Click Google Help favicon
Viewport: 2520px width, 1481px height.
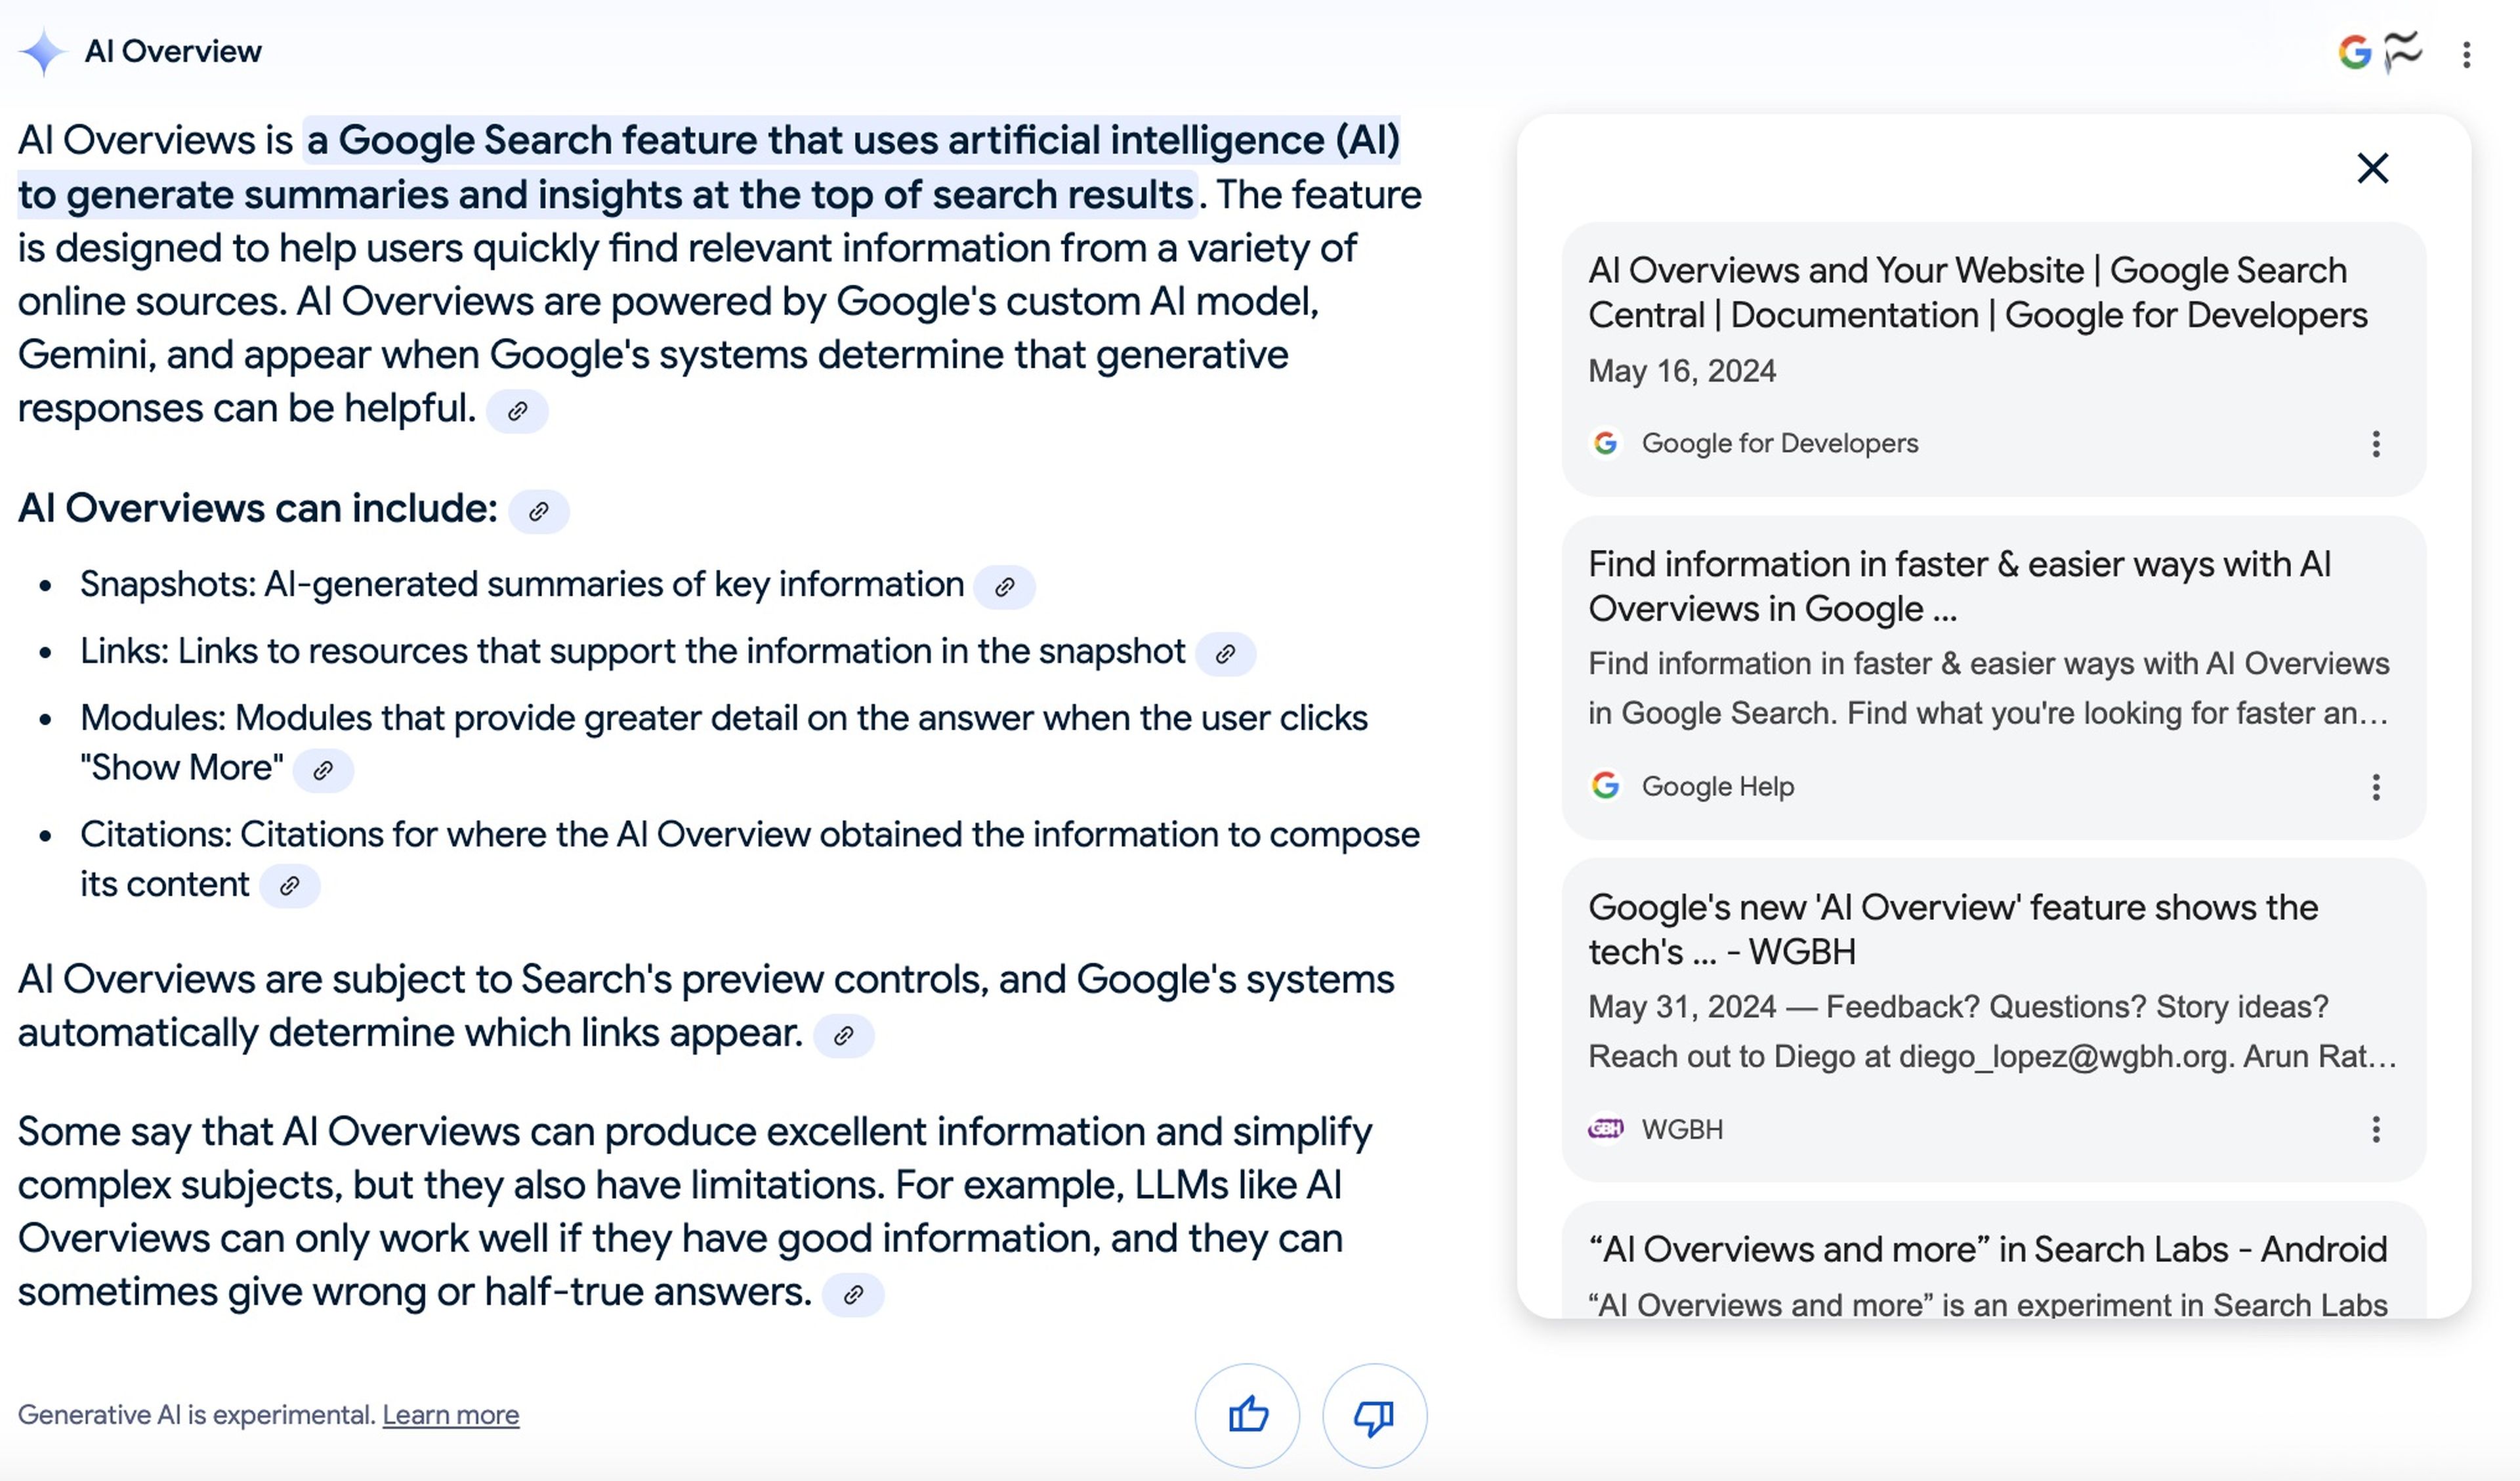[x=1605, y=786]
